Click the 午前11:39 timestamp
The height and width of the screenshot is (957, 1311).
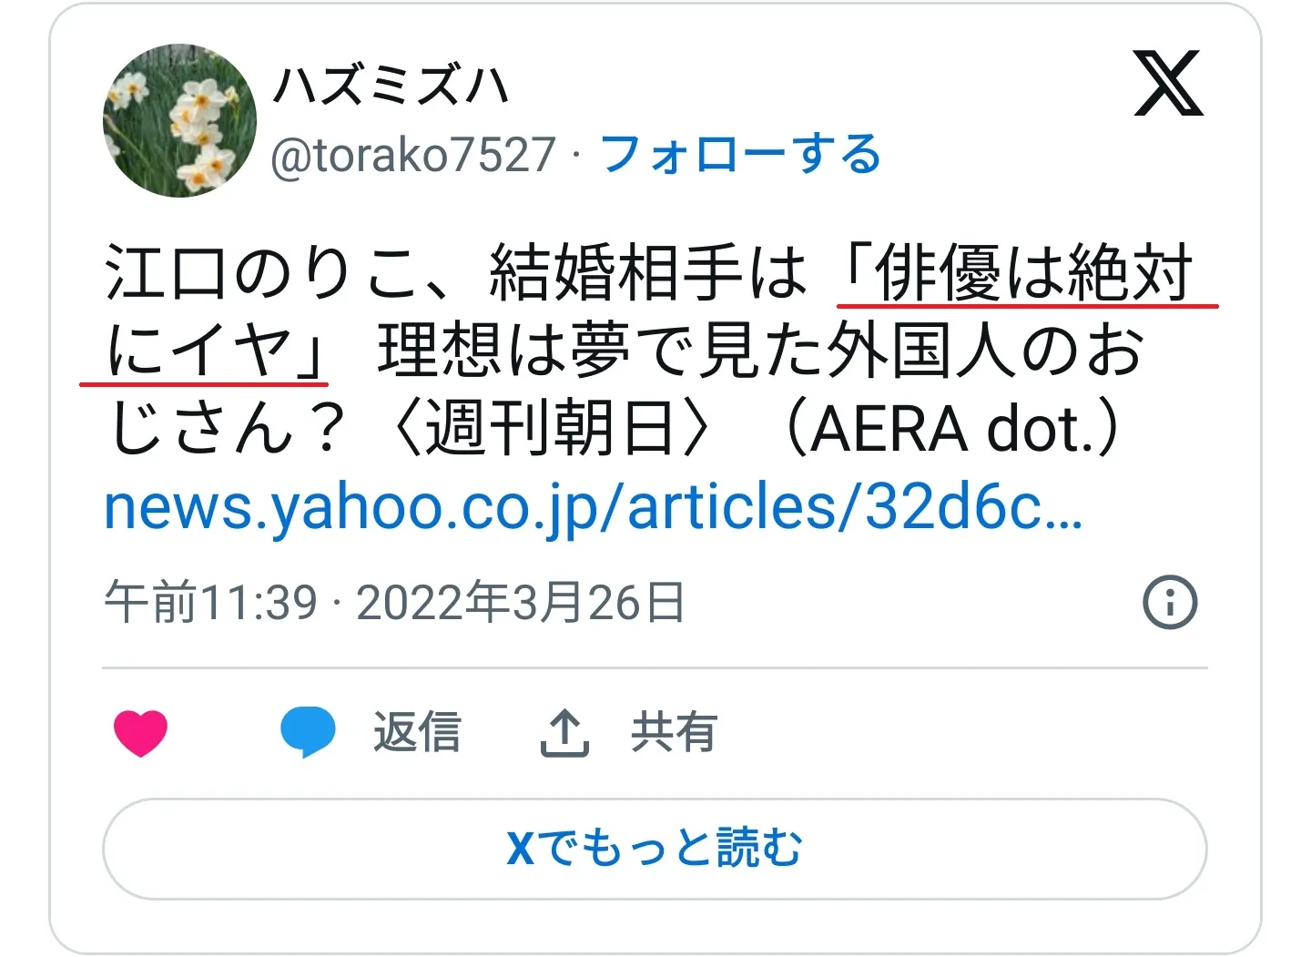211,603
